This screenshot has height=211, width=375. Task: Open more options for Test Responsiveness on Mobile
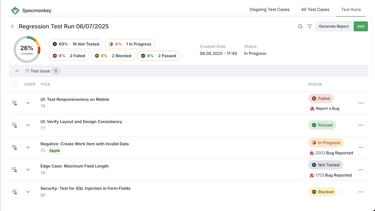pyautogui.click(x=361, y=103)
